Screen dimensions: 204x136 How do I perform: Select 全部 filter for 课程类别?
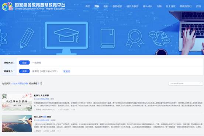[x=24, y=62]
